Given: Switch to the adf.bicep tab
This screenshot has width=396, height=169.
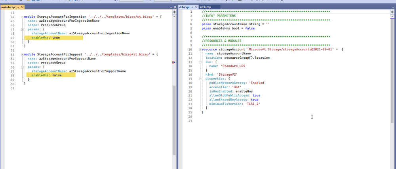Looking at the screenshot, I should 206,7.
